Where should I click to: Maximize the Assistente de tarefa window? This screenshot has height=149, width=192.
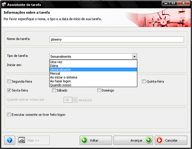173,3
